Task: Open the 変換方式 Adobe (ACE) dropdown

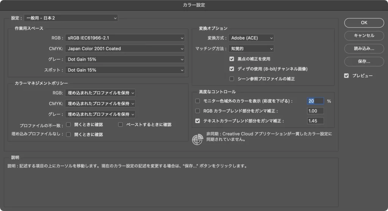Action: pyautogui.click(x=251, y=38)
